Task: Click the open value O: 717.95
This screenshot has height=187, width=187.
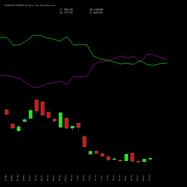Action: pyautogui.click(x=66, y=13)
